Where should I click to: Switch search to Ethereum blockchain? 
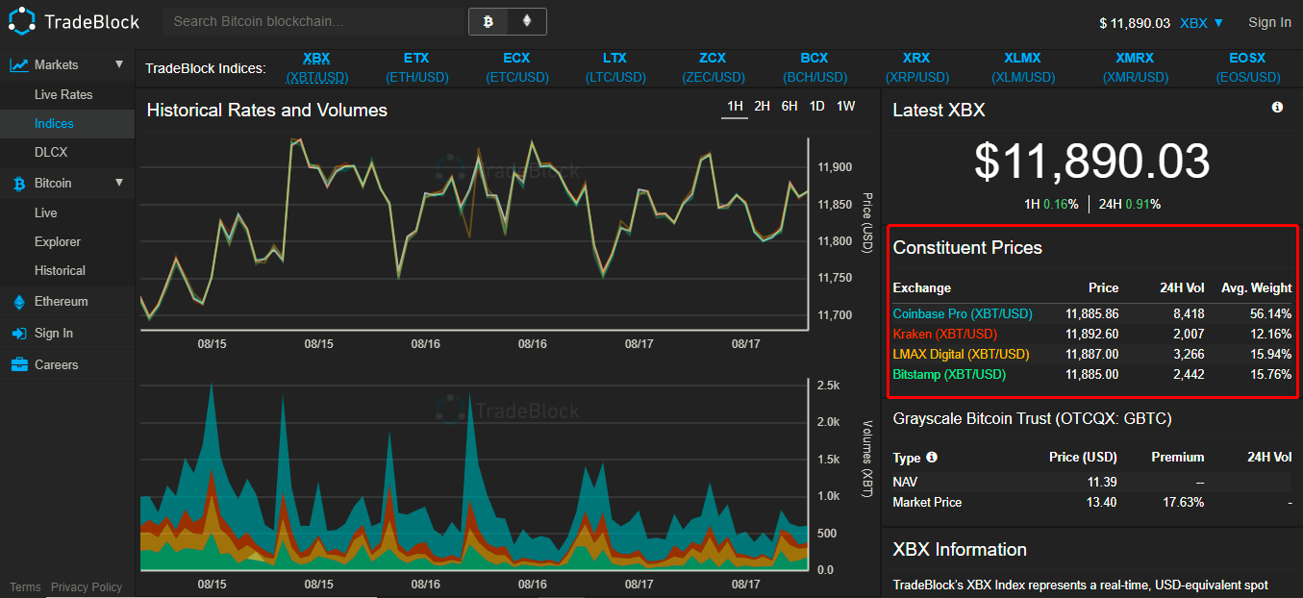click(x=526, y=21)
